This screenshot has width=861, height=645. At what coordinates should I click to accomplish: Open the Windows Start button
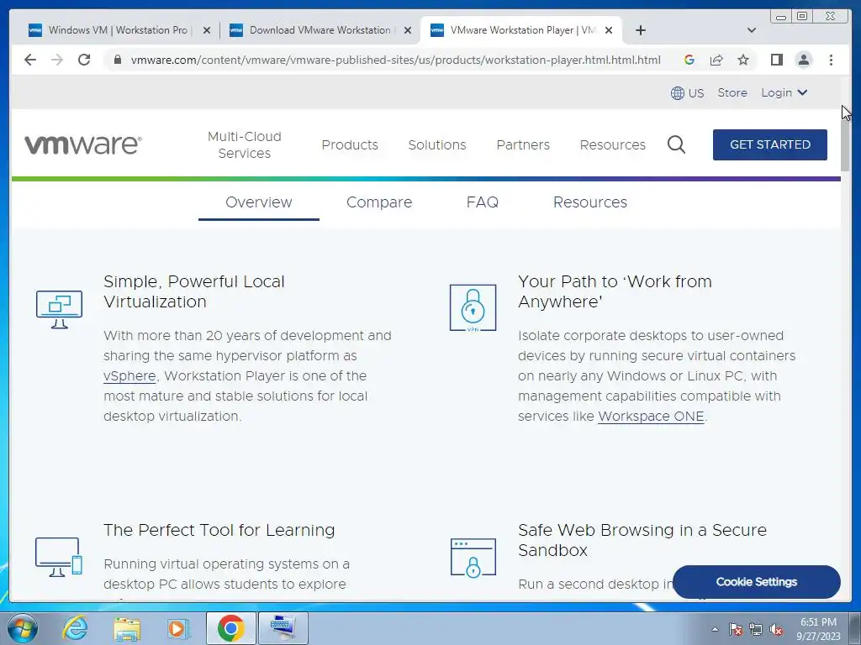23,628
